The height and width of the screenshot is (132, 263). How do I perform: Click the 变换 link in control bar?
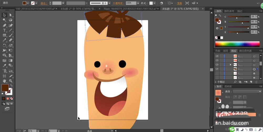pyautogui.click(x=179, y=3)
